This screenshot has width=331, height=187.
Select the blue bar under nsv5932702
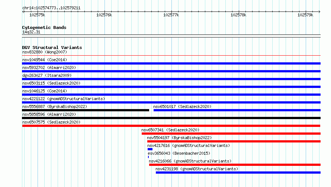tap(171, 71)
